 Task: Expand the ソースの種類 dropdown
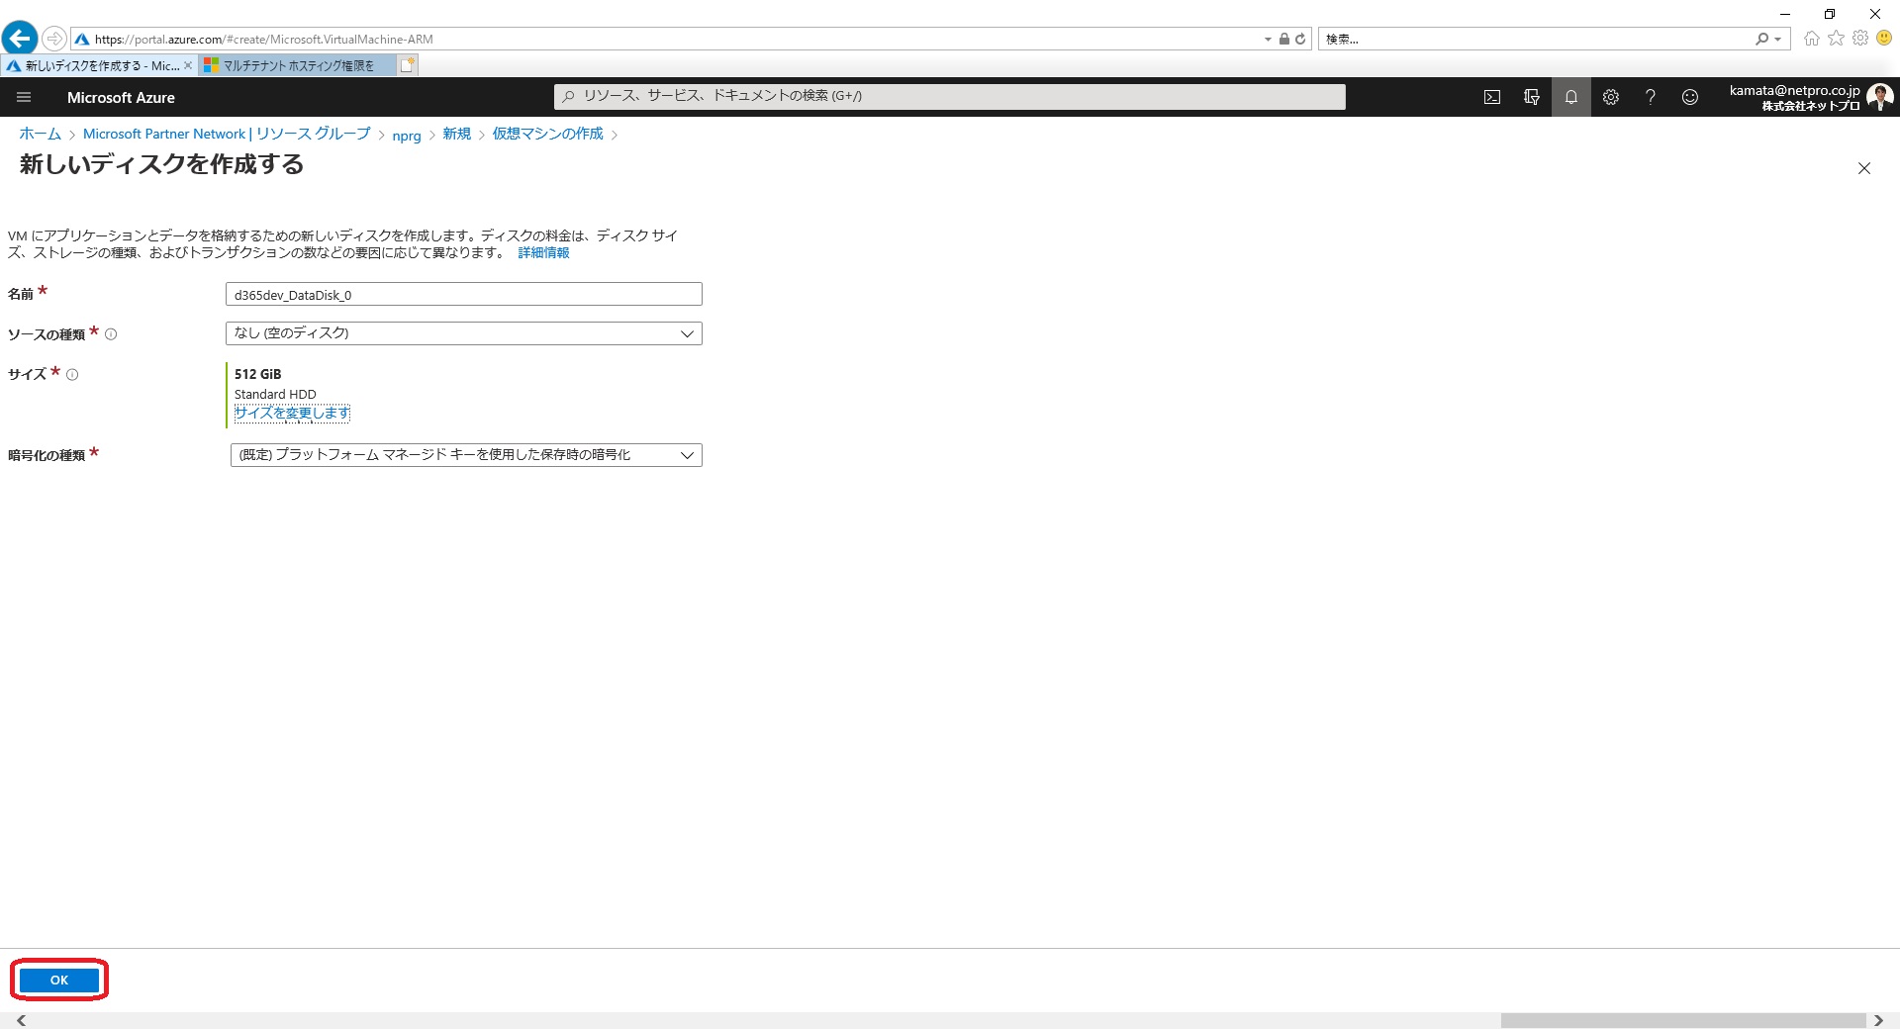(x=463, y=333)
